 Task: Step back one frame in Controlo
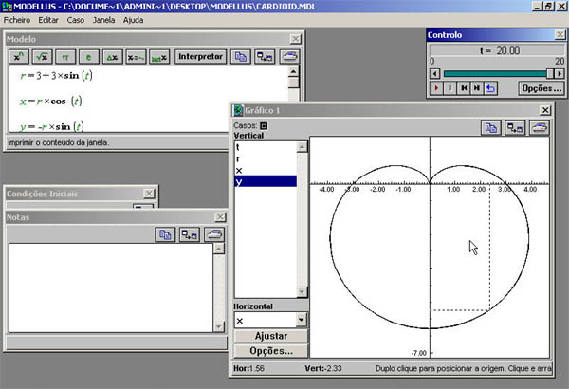point(464,88)
